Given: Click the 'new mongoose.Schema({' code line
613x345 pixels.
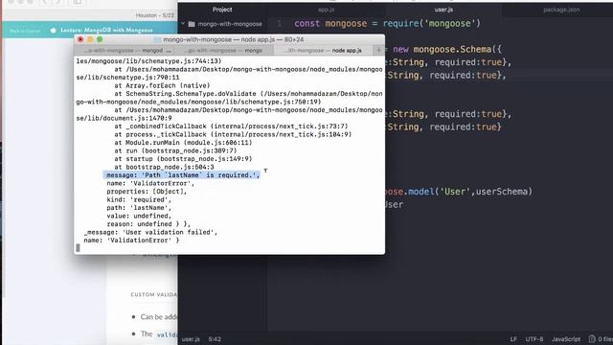Looking at the screenshot, I should coord(447,49).
